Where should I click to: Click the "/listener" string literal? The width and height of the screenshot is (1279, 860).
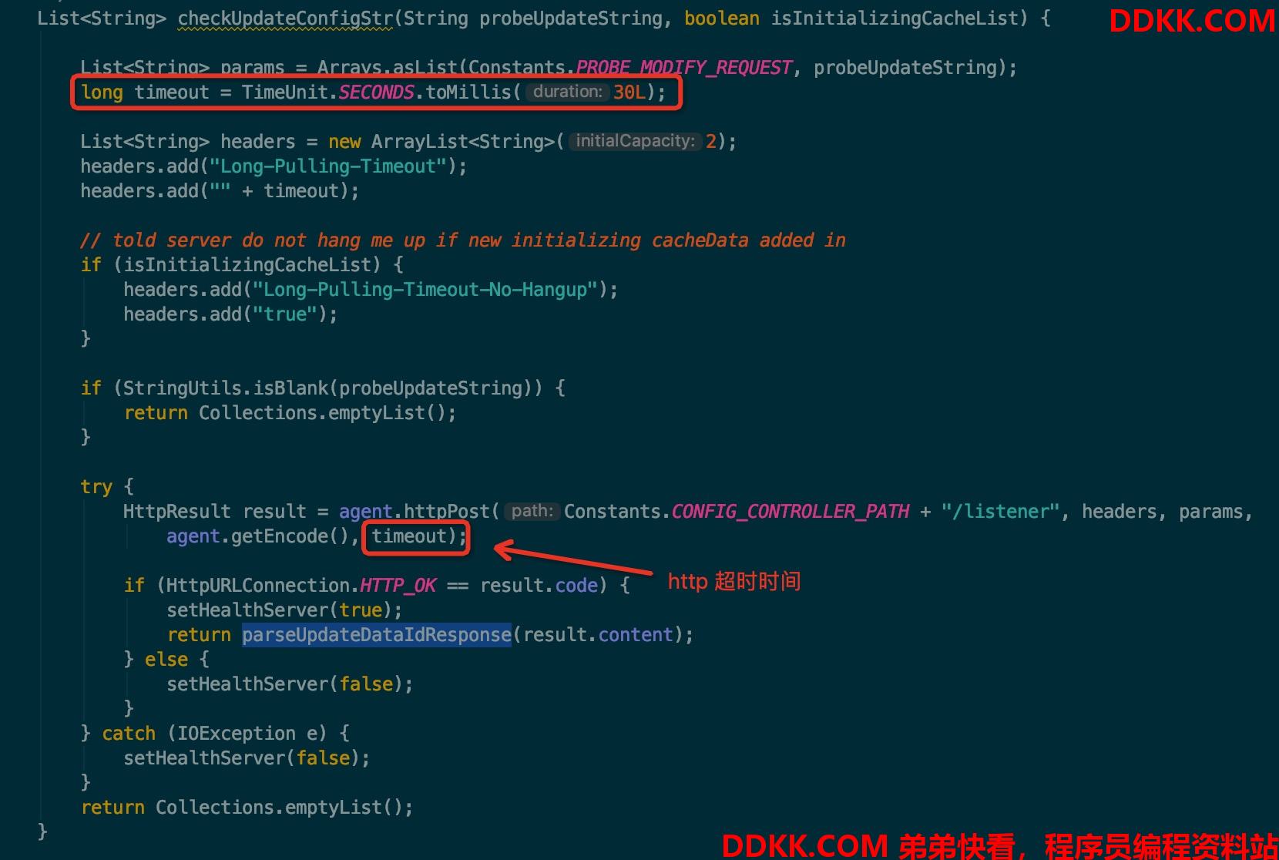1000,512
